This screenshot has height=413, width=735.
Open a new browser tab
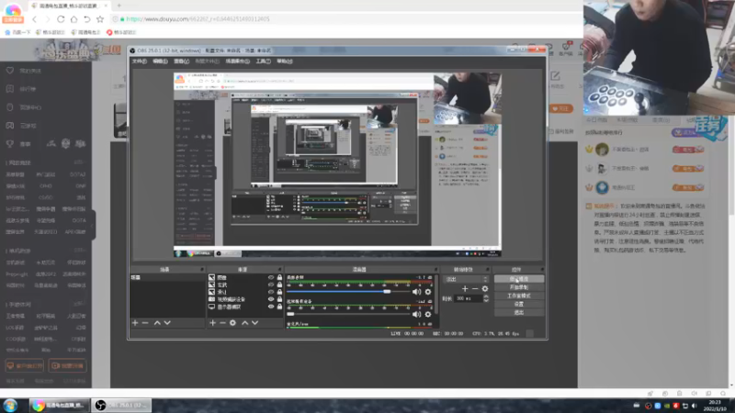pyautogui.click(x=119, y=6)
